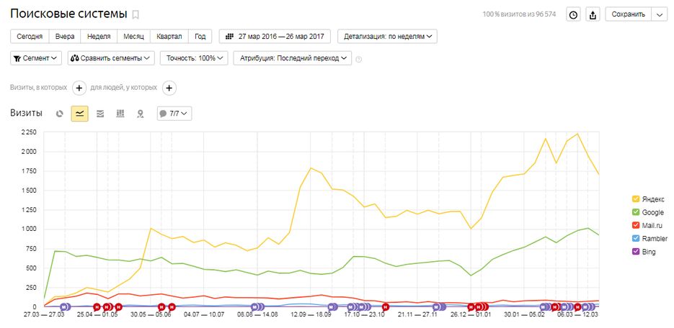
Task: Toggle Mail.ru series in legend
Action: click(x=649, y=225)
